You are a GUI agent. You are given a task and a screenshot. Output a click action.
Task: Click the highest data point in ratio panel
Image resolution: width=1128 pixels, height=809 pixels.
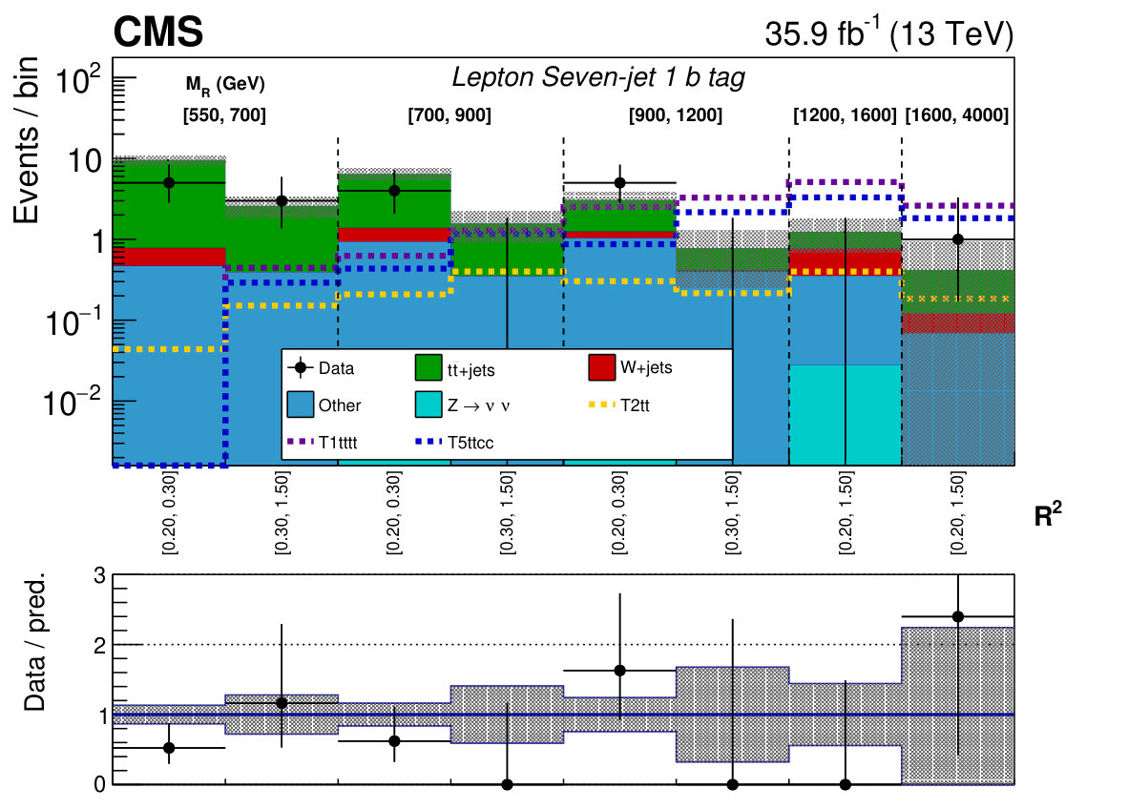coord(957,616)
